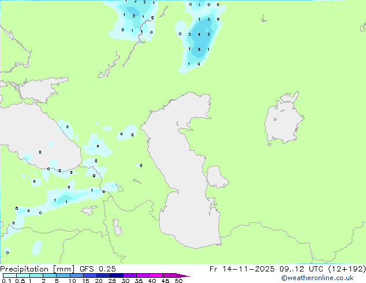The width and height of the screenshot is (366, 283).
Task: Open the weatheronline.co.uk copyright link
Action: pyautogui.click(x=317, y=278)
